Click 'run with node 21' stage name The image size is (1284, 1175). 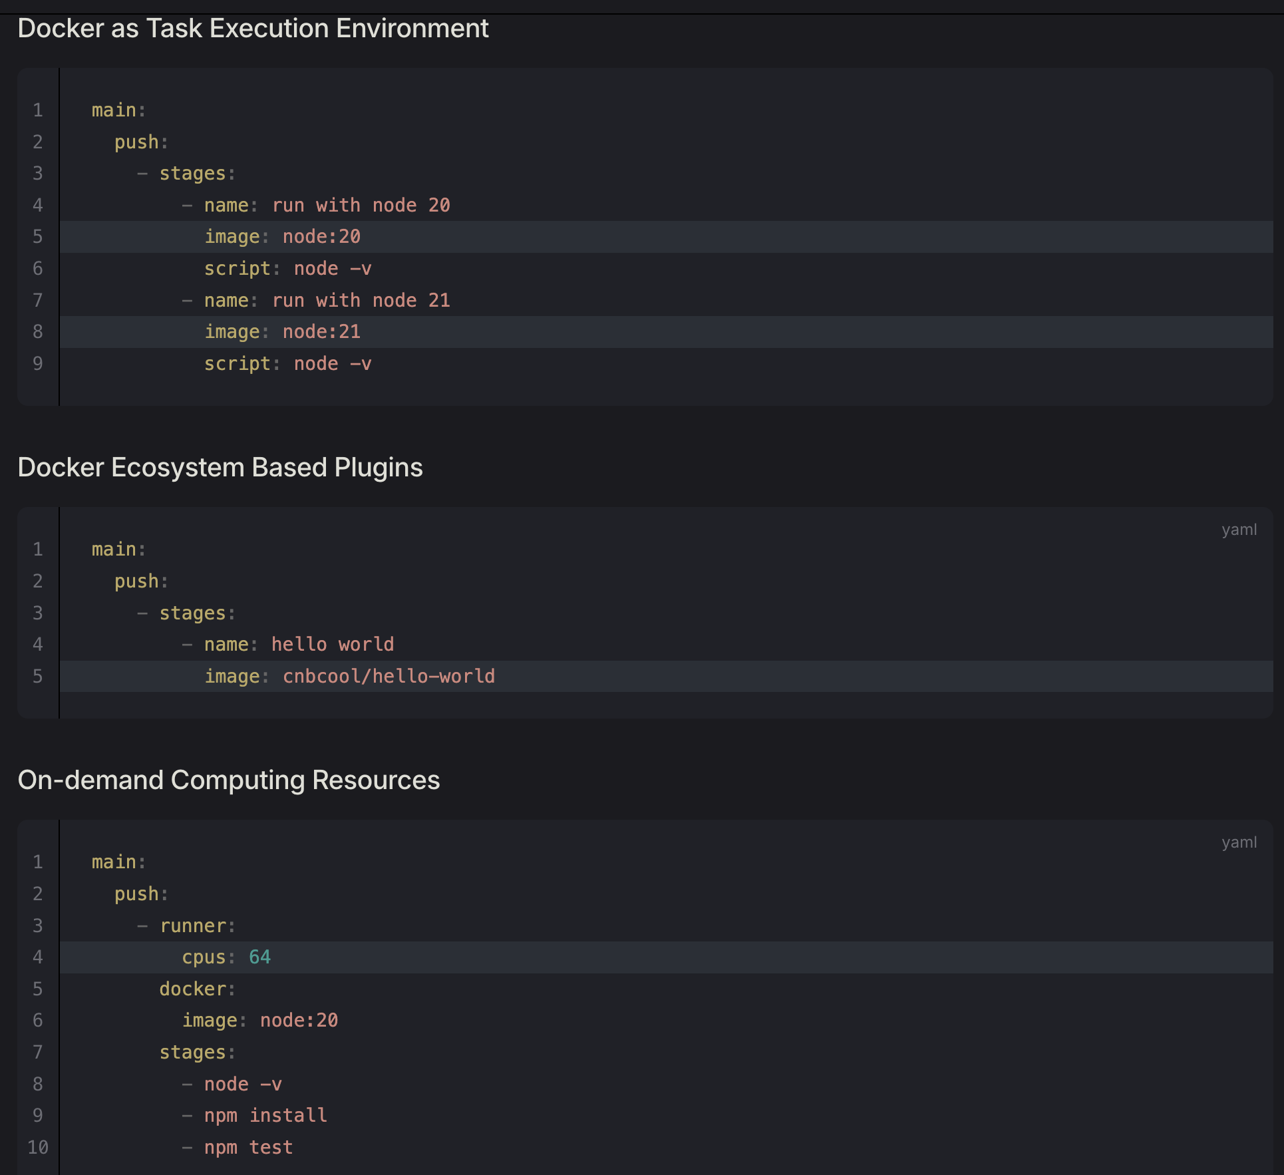pyautogui.click(x=361, y=301)
